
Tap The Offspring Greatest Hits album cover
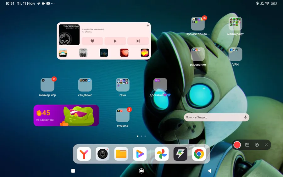click(x=69, y=35)
